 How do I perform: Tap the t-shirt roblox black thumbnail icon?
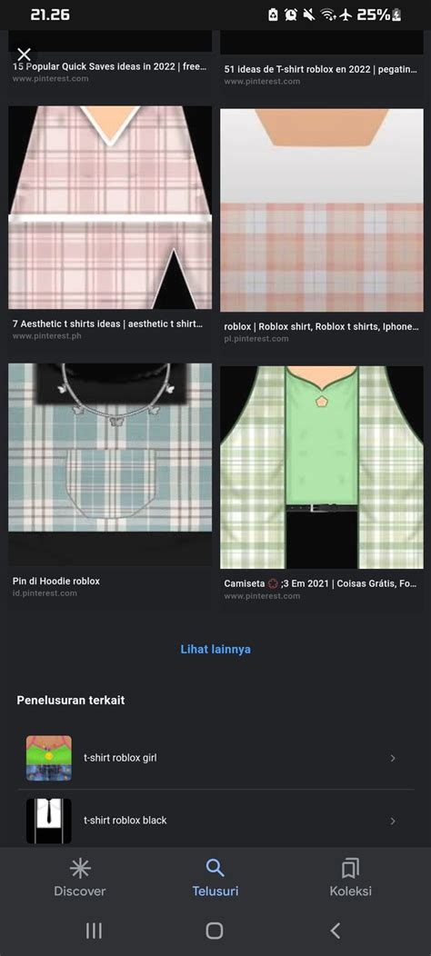(49, 821)
